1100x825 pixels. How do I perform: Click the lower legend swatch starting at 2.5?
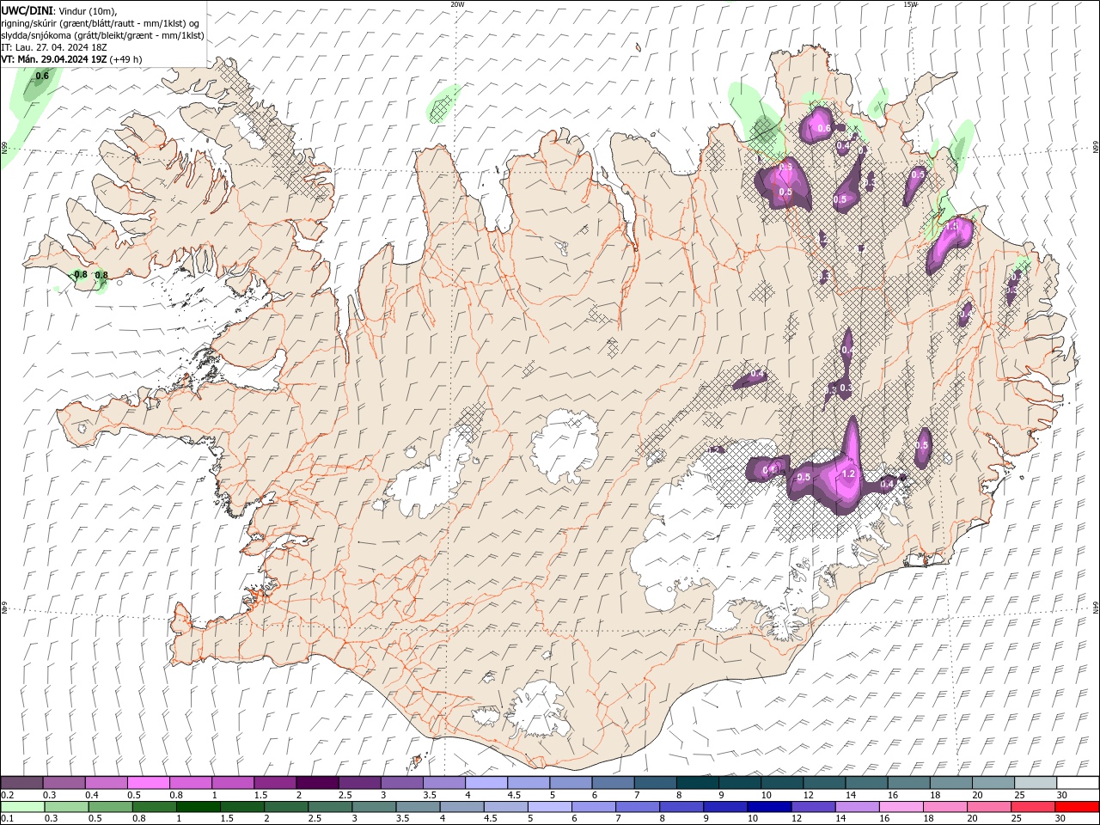(330, 807)
